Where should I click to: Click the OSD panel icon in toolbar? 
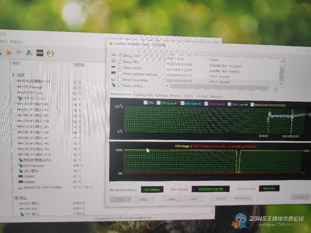coord(40,53)
